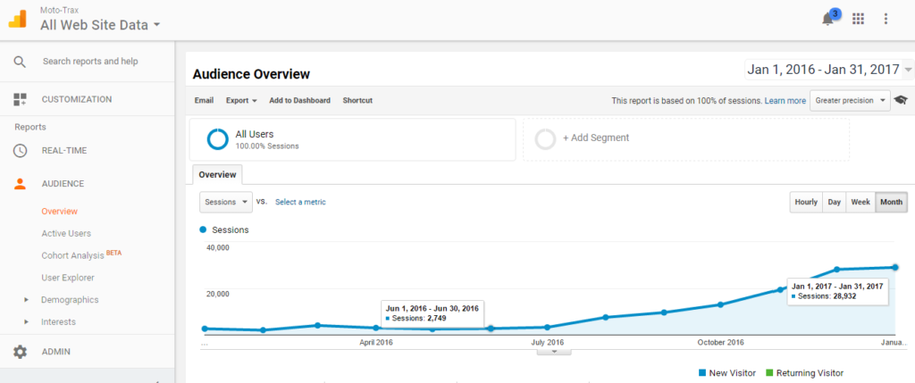Open the Greater precision dropdown
Viewport: 915px width, 383px height.
(x=850, y=100)
